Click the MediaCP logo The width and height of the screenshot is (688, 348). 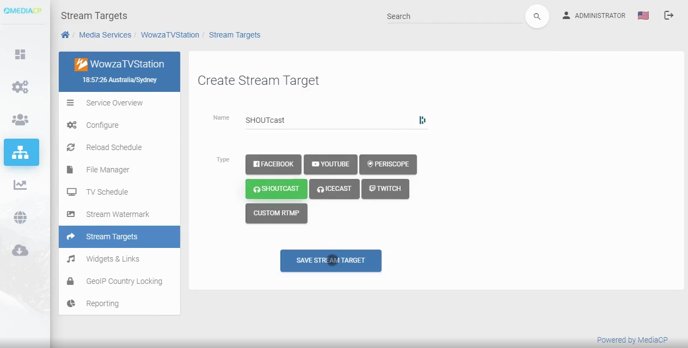click(22, 11)
